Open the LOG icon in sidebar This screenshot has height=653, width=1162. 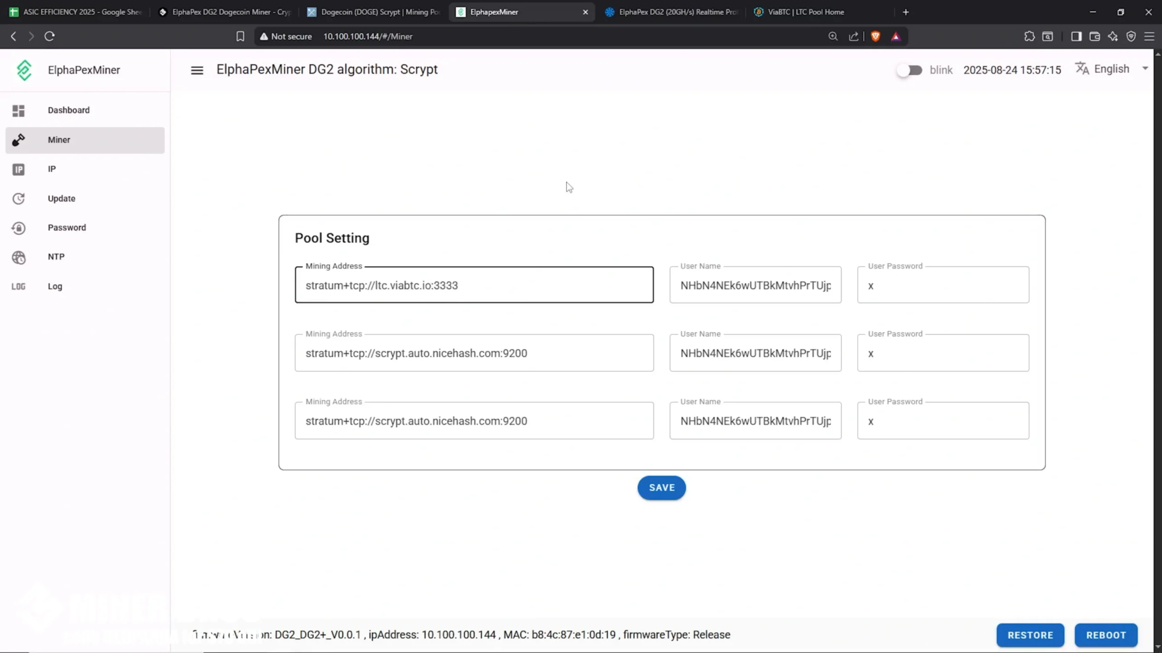(x=18, y=287)
